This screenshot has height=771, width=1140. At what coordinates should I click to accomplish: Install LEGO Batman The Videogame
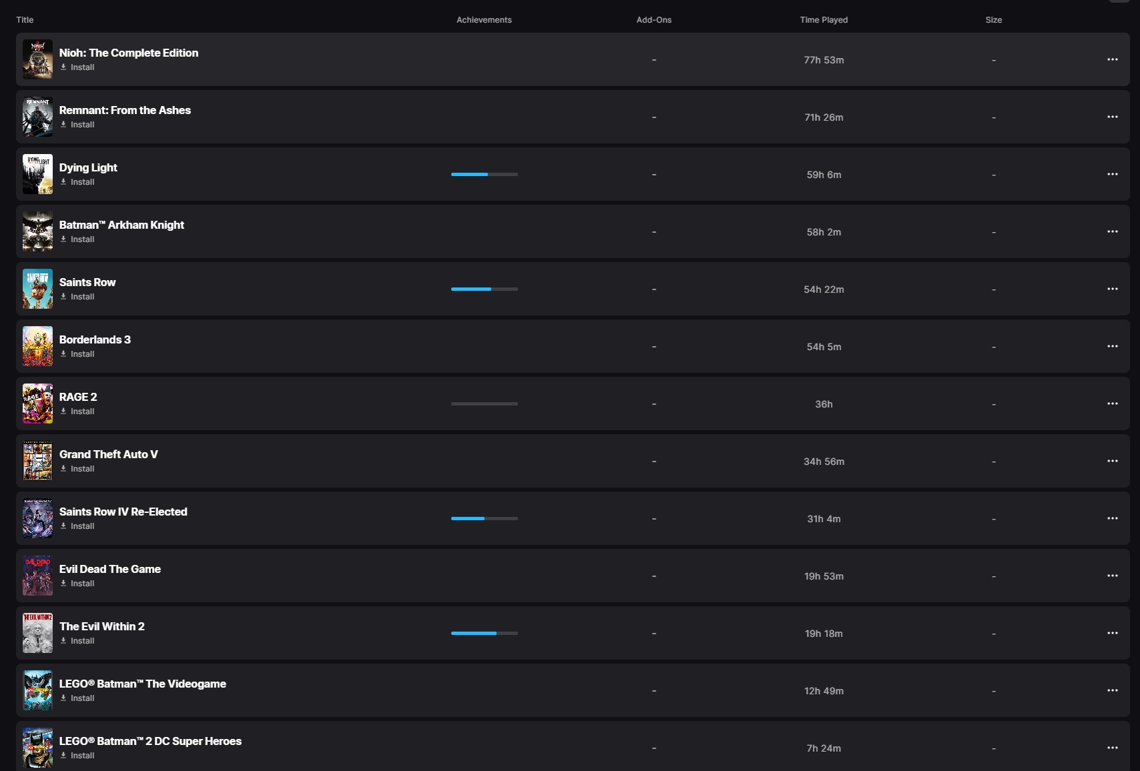(77, 698)
